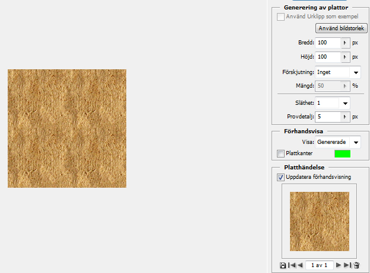The width and height of the screenshot is (370, 273).
Task: Click the green tile edge color swatch
Action: click(342, 154)
